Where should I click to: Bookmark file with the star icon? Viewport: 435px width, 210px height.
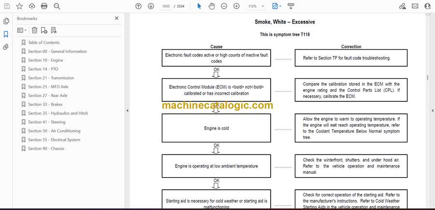click(19, 6)
